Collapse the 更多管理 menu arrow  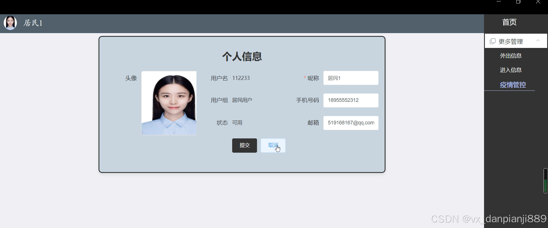coord(538,41)
